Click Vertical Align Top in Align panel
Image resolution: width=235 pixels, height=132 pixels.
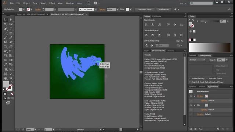coord(168,25)
